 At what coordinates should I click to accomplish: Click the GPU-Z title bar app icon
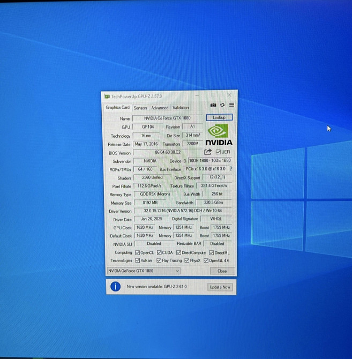(x=107, y=96)
